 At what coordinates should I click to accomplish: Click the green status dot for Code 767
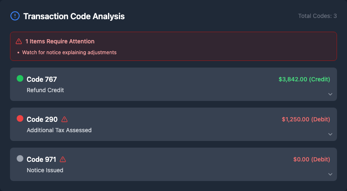click(x=20, y=78)
